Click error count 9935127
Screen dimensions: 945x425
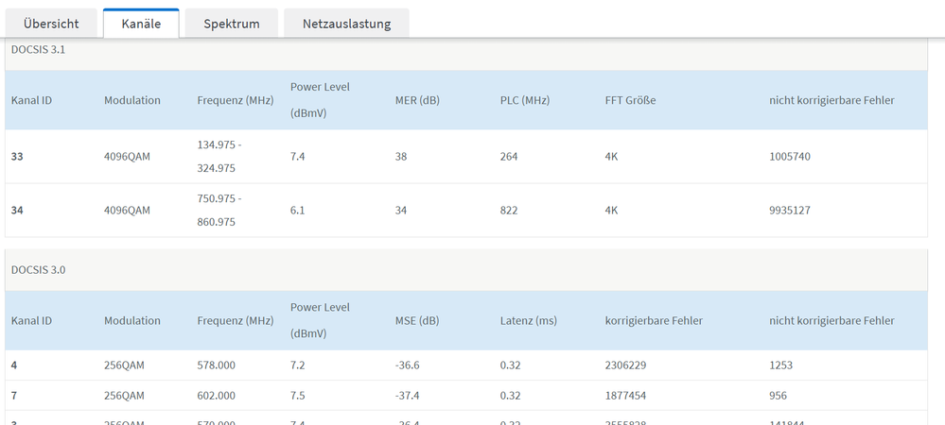(x=790, y=211)
